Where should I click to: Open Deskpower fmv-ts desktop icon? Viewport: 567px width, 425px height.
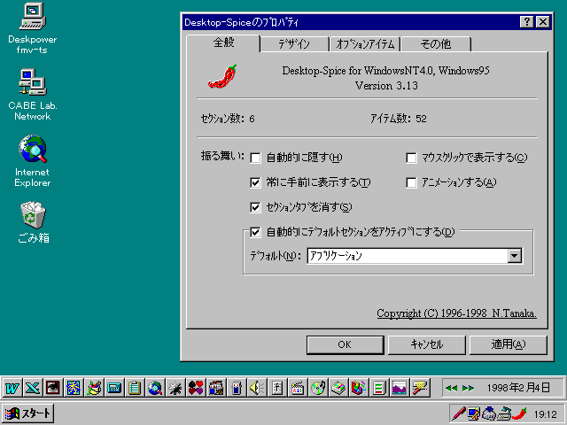click(x=33, y=28)
